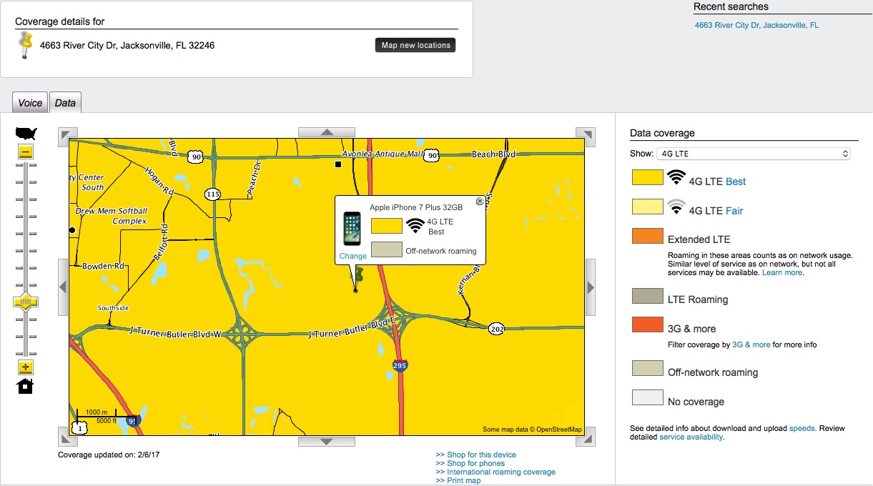Image resolution: width=873 pixels, height=486 pixels.
Task: Click J Turner Butler Blvd W label
Action: click(175, 333)
